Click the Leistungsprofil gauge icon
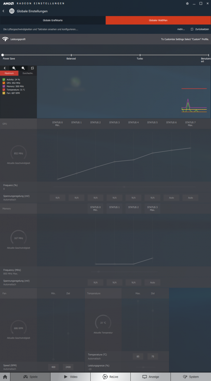Screen dimensions: 211x381 (5, 39)
